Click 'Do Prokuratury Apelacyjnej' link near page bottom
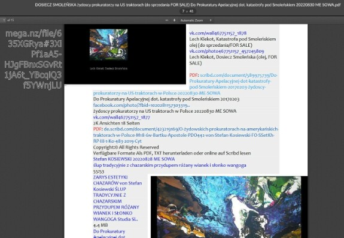The width and height of the screenshot is (344, 238). 109,234
